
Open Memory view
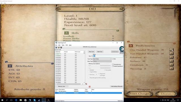click(x=62, y=86)
